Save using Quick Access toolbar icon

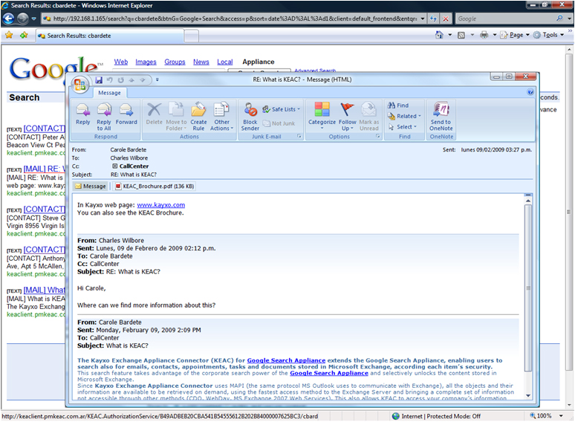pos(99,80)
